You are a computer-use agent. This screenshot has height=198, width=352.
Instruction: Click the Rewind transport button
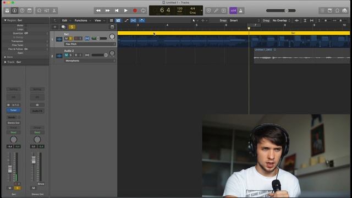click(x=98, y=10)
